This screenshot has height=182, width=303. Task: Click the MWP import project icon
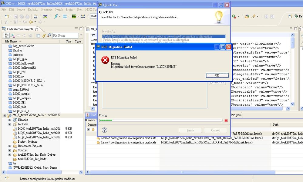(45, 16)
